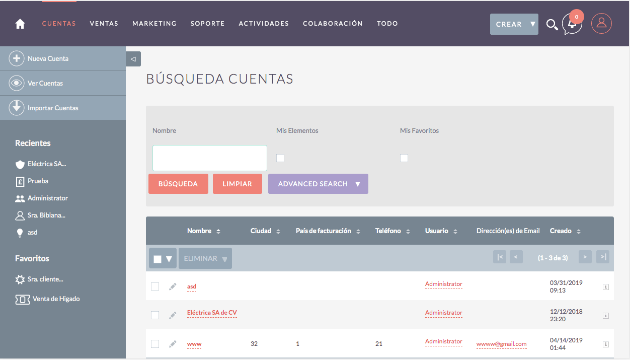Click the pencil edit icon for asd

[x=173, y=286]
